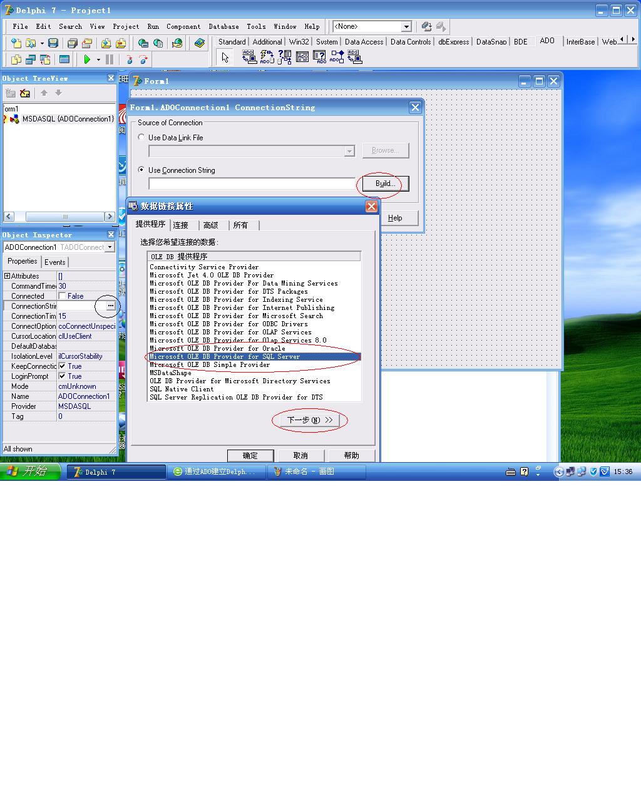
Task: Click the Save All toolbar icon
Action: coord(73,43)
